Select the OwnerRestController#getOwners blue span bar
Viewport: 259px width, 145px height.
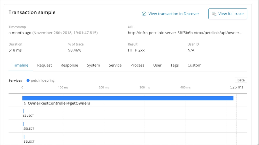[x=128, y=98]
